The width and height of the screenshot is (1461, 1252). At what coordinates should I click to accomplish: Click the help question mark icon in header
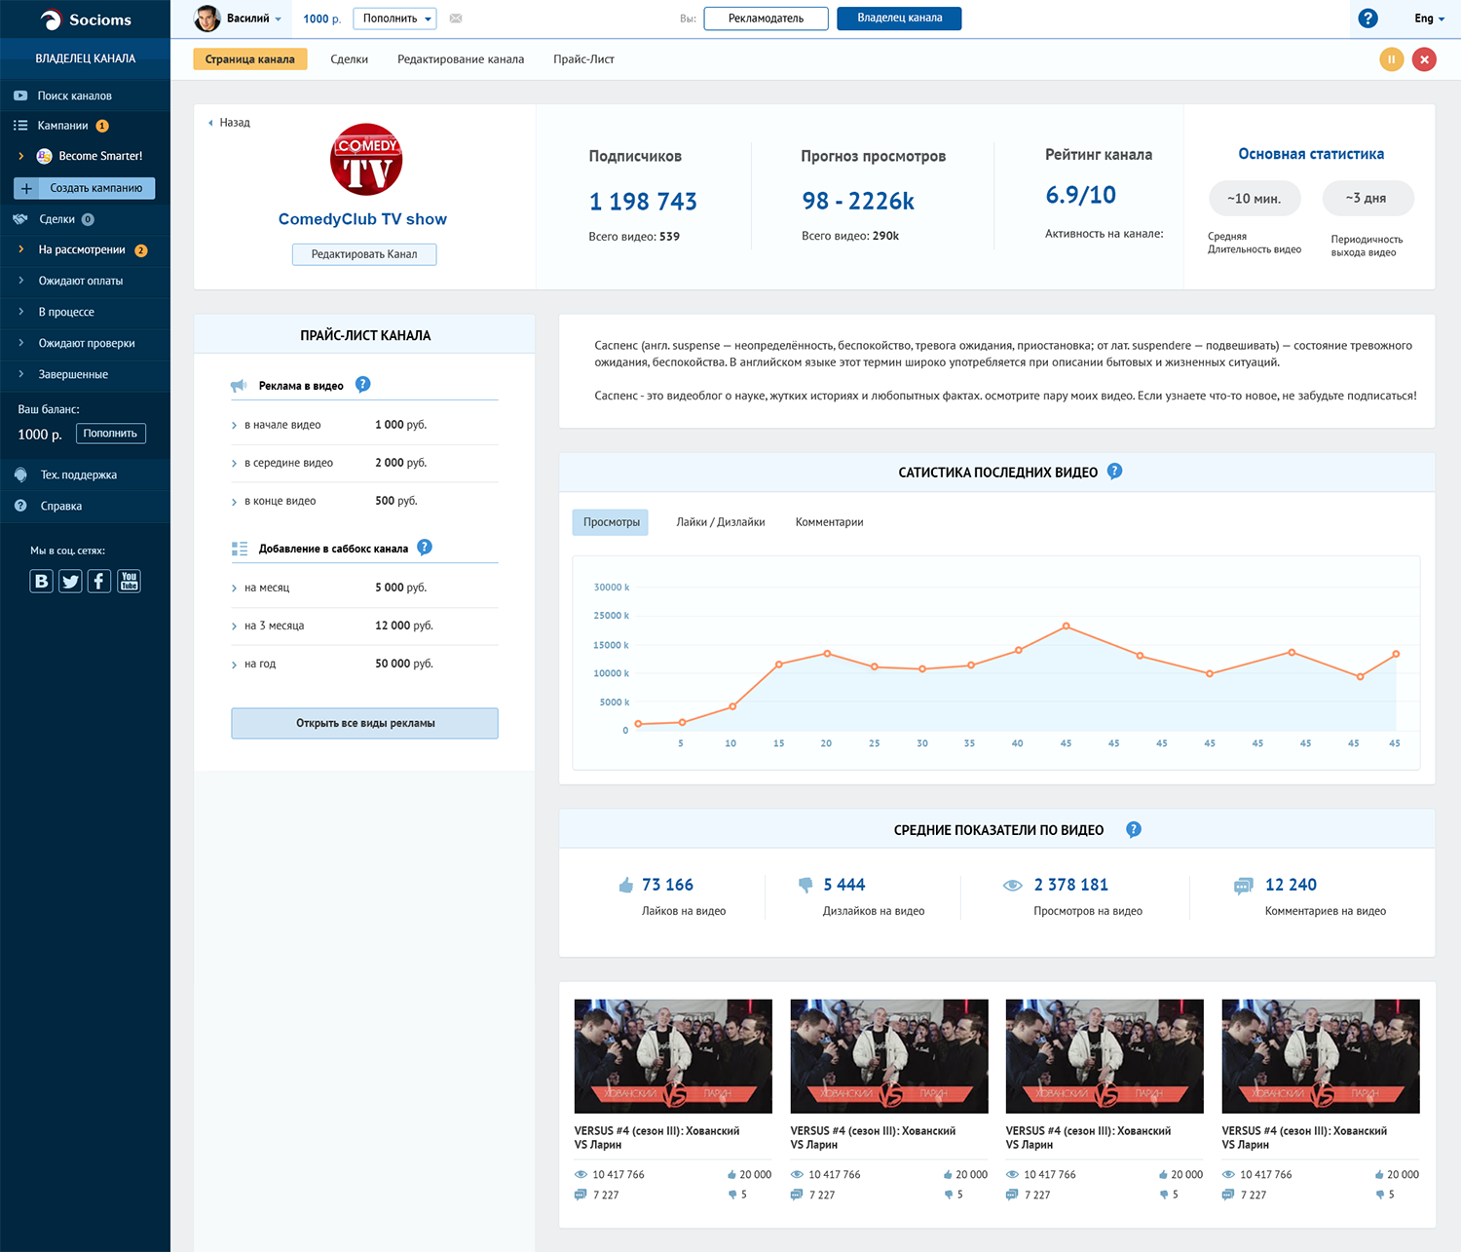pos(1367,19)
